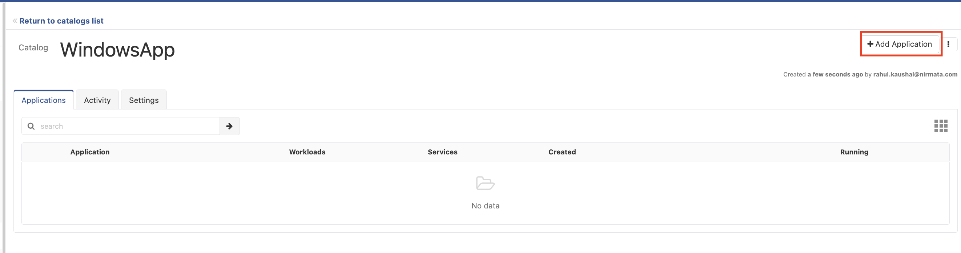
Task: Sort by the Services column header
Action: pos(442,152)
